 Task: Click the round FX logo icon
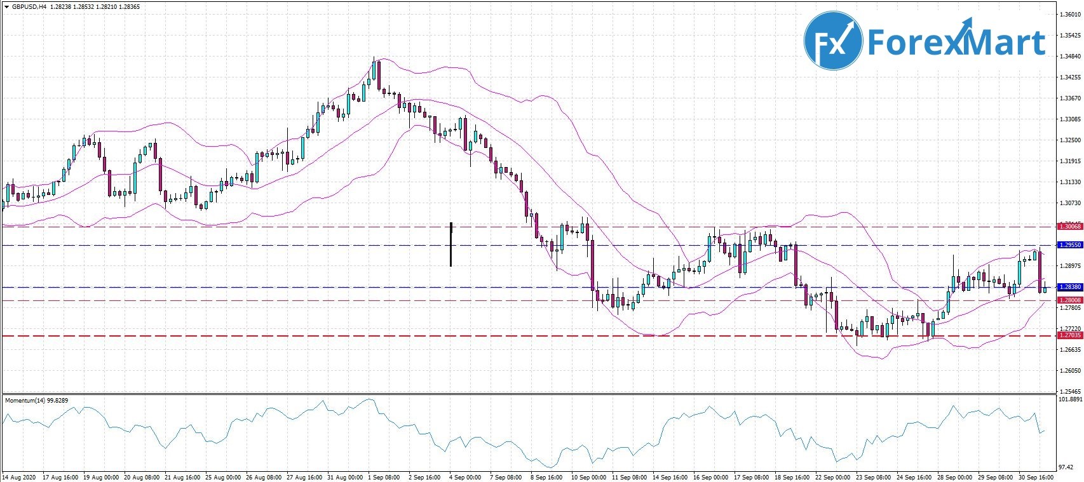coord(832,39)
